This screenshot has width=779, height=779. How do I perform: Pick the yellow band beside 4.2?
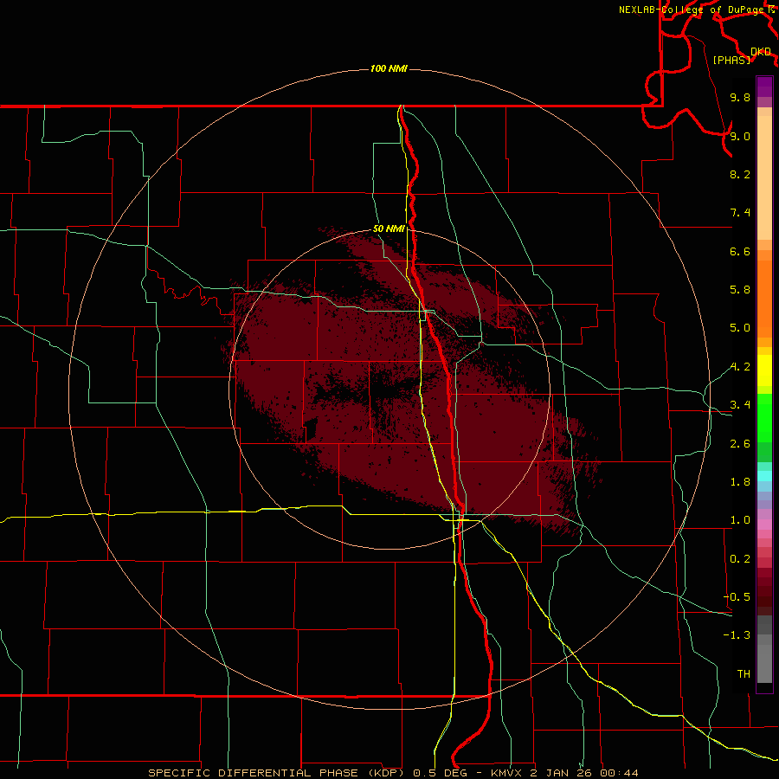pos(764,370)
